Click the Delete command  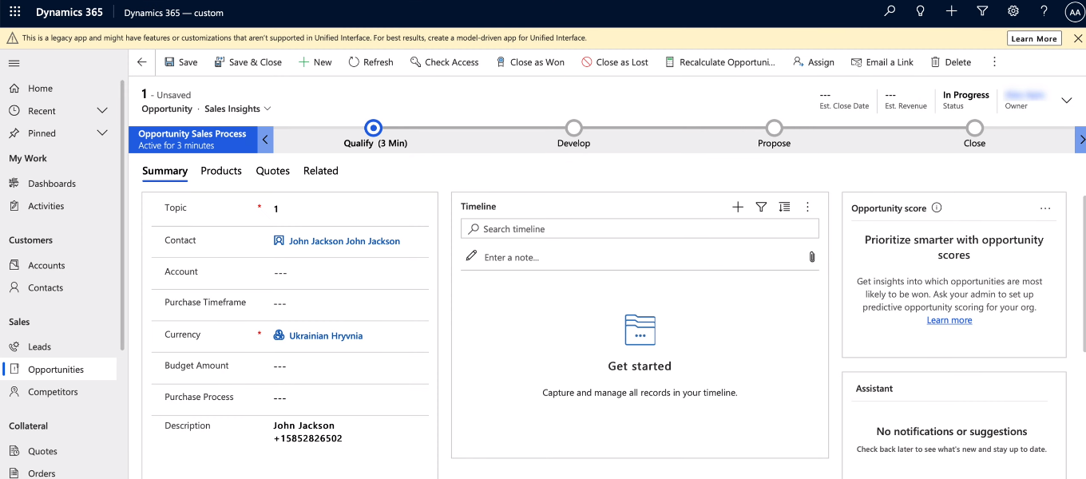click(x=950, y=62)
